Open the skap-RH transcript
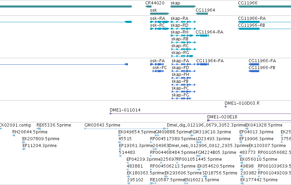Screen dimensions: 291x185 click(182, 36)
